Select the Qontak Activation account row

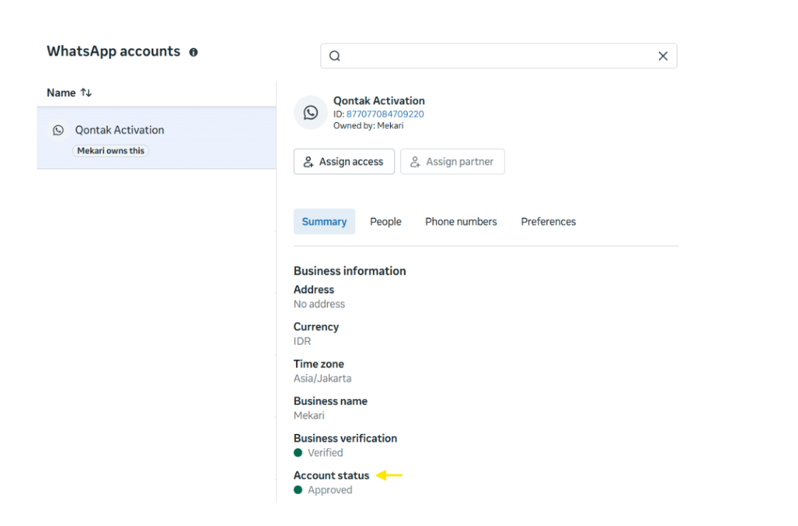click(156, 138)
